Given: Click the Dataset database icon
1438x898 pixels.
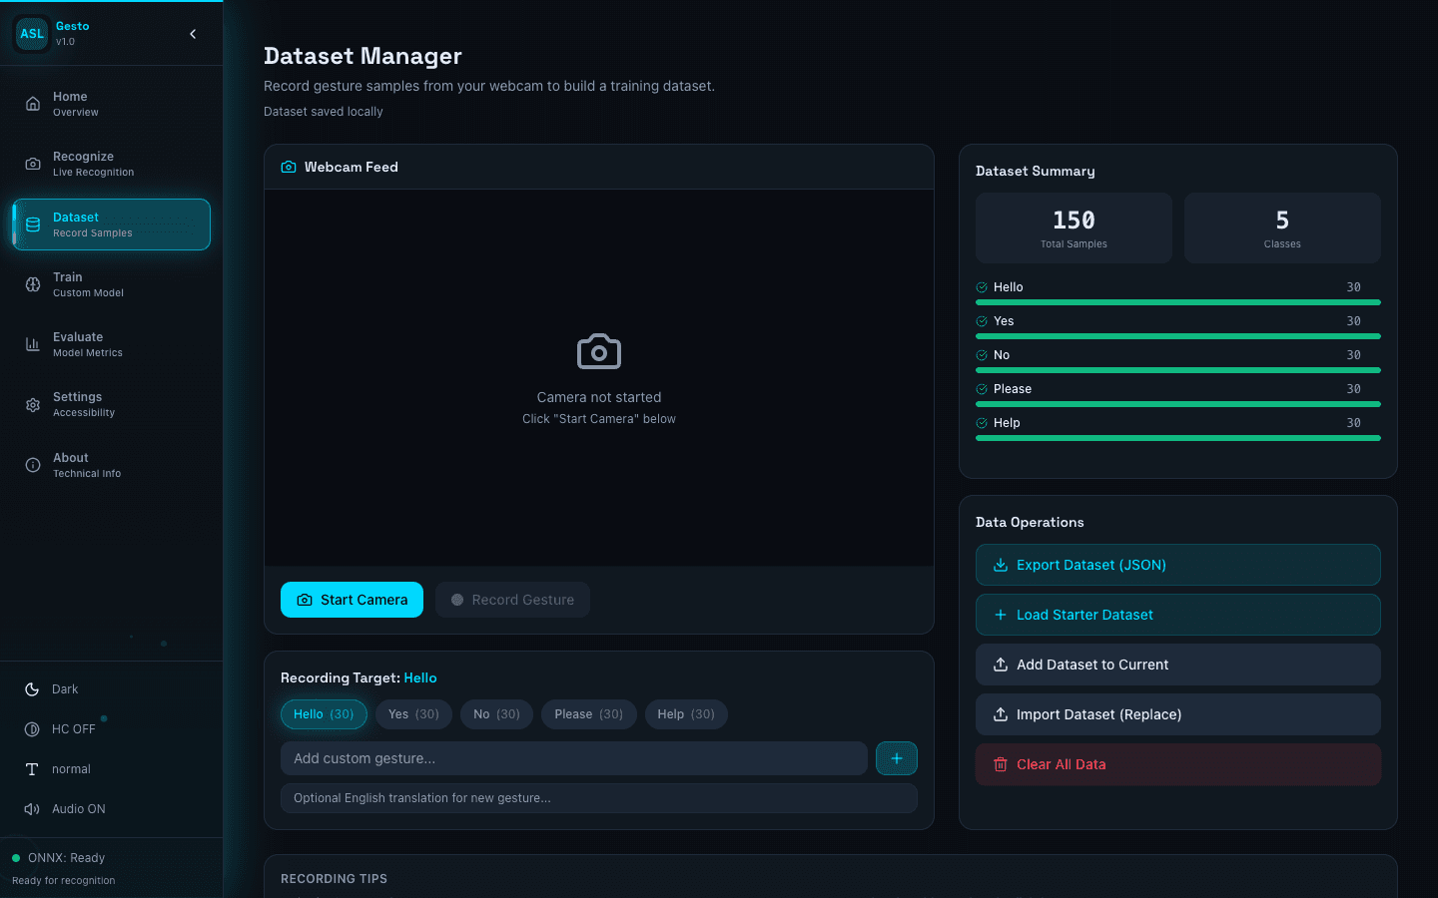Looking at the screenshot, I should point(33,224).
